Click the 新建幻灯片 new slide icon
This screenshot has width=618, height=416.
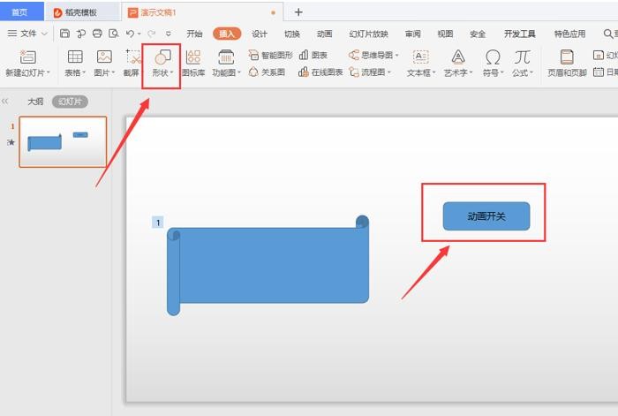click(x=27, y=57)
